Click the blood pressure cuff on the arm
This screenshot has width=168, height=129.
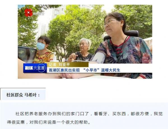pos(99,57)
